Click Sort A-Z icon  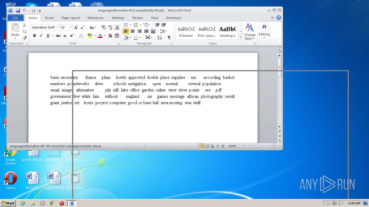[x=159, y=37]
